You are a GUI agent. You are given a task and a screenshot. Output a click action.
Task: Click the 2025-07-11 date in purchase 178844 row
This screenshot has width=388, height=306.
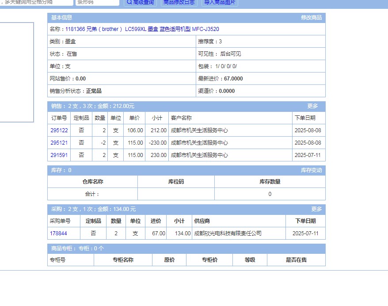[306, 233]
